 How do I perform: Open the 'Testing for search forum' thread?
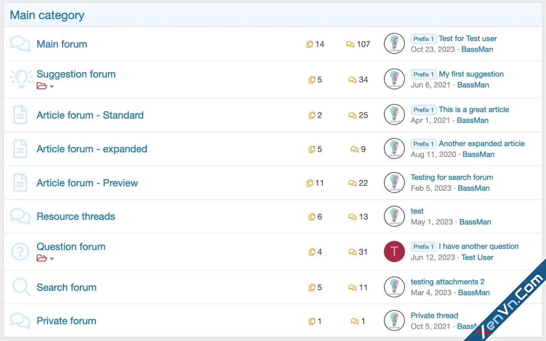[452, 177]
